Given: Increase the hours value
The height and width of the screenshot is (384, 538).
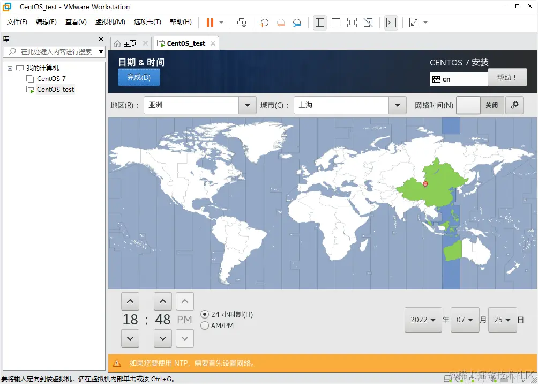Looking at the screenshot, I should point(130,301).
